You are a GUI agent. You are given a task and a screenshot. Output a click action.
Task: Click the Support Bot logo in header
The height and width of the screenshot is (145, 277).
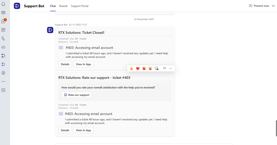[x=17, y=6]
